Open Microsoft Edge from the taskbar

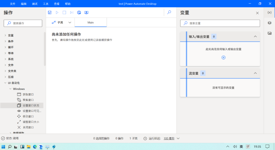point(35,147)
